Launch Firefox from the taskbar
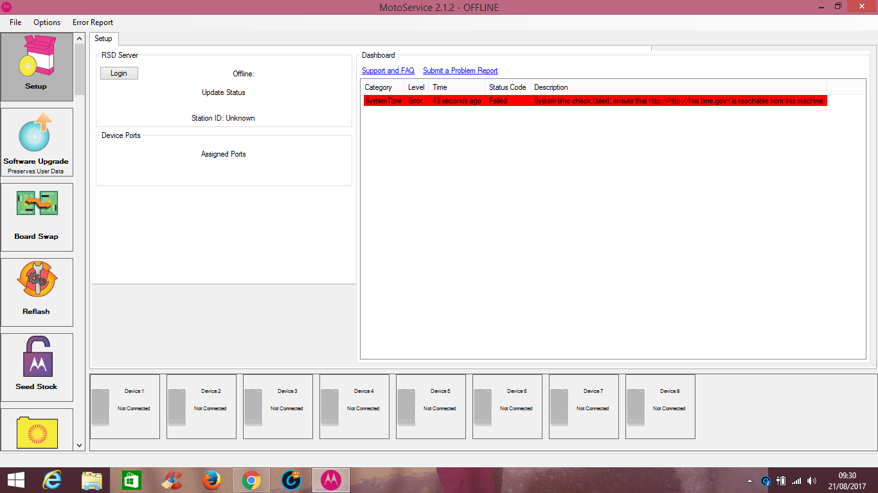This screenshot has width=878, height=493. pos(211,480)
